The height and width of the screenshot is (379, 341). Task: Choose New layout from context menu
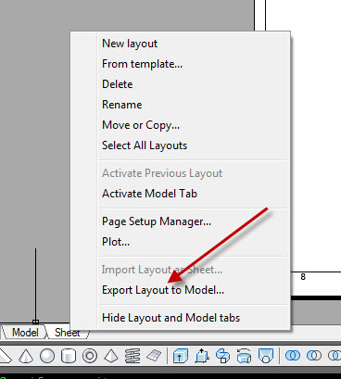pos(194,44)
